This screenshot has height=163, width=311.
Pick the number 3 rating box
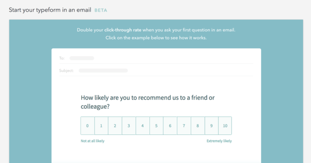(129, 126)
